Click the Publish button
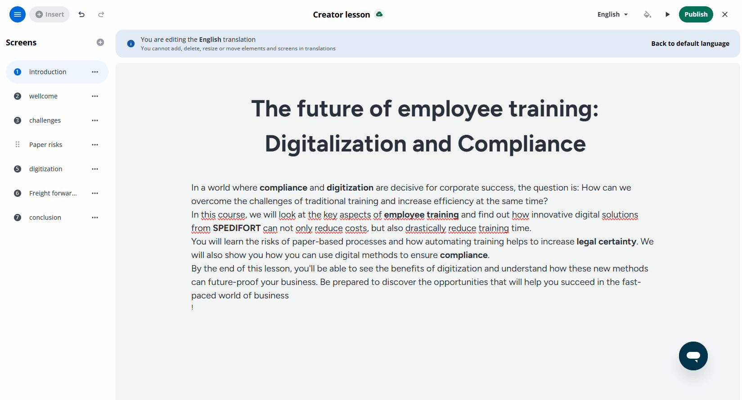The height and width of the screenshot is (400, 742). click(696, 14)
